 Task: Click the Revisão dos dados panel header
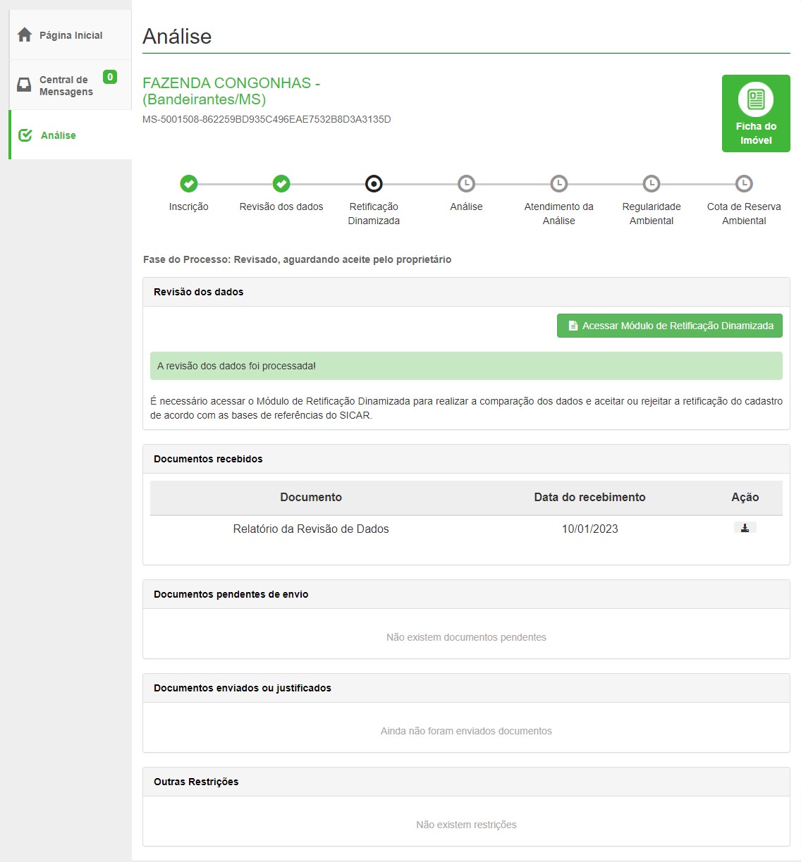click(x=466, y=292)
